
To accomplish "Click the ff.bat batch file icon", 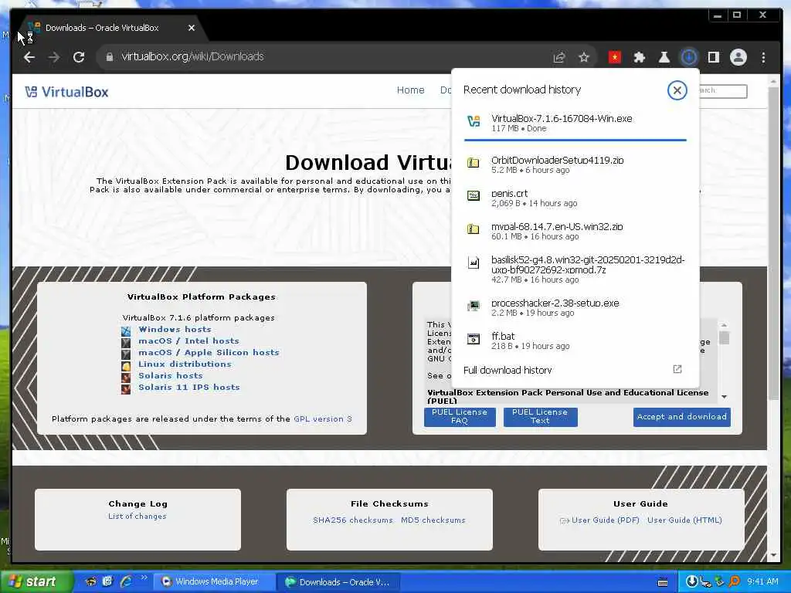I will coord(474,339).
